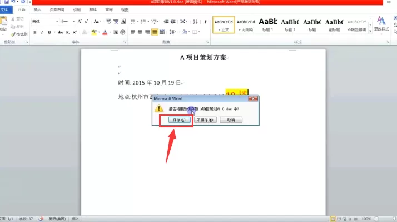The width and height of the screenshot is (397, 222).
Task: Open the borders dropdown arrow
Action: [199, 32]
